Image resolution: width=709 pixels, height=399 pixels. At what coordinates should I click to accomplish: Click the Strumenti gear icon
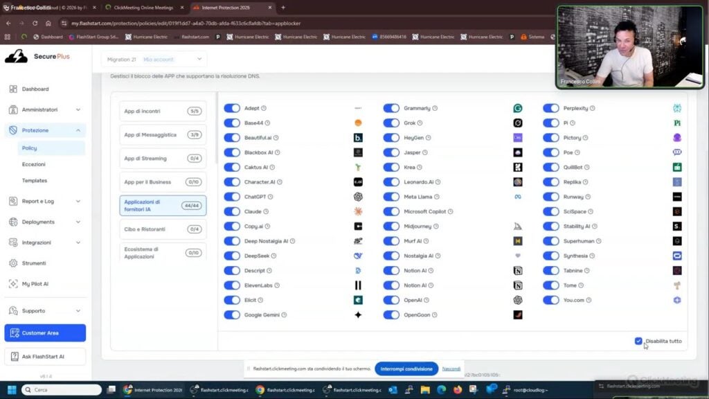pos(13,263)
